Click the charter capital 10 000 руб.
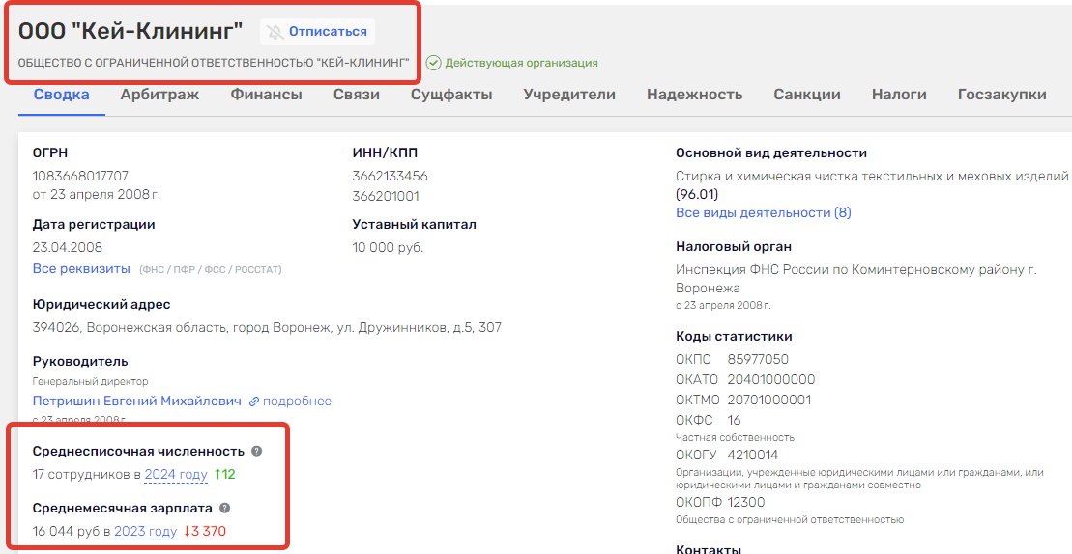Viewport: 1072px width, 554px height. coord(388,247)
